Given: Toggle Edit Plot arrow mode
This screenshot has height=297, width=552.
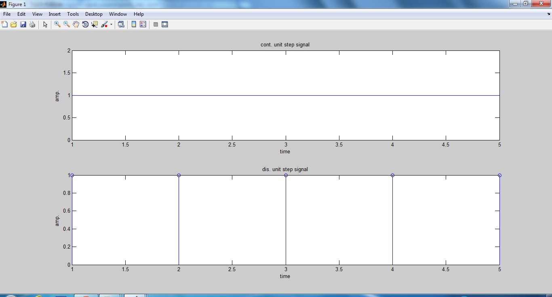Looking at the screenshot, I should coord(45,24).
